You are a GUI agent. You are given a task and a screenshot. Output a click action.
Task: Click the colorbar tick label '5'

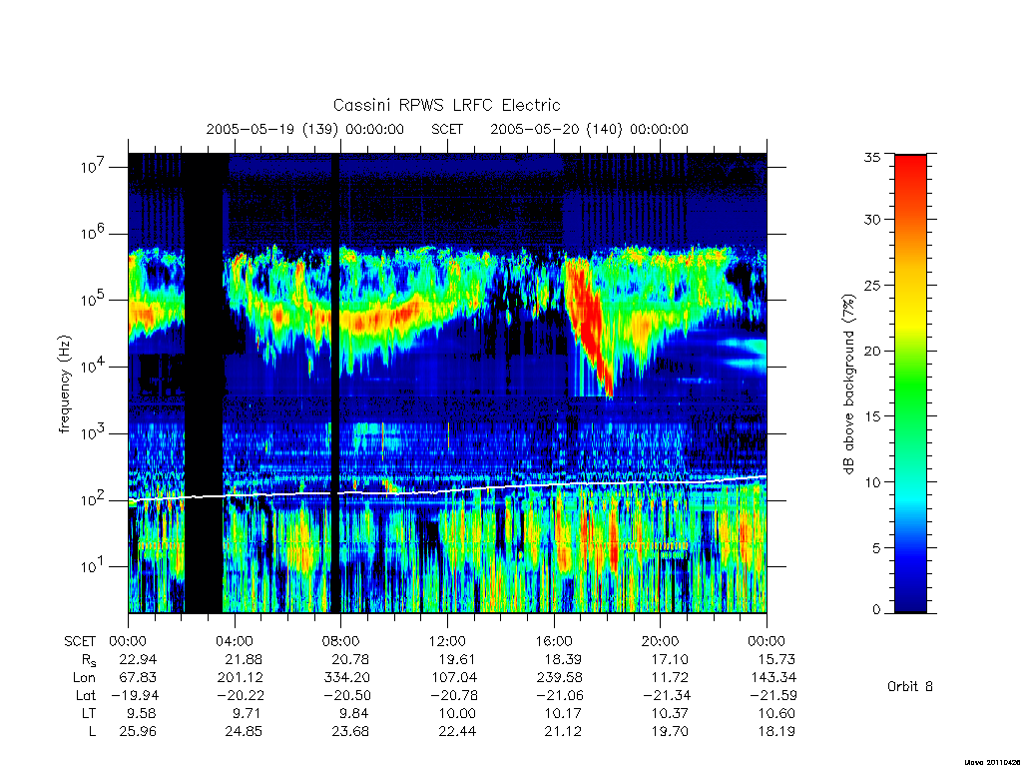pyautogui.click(x=876, y=548)
